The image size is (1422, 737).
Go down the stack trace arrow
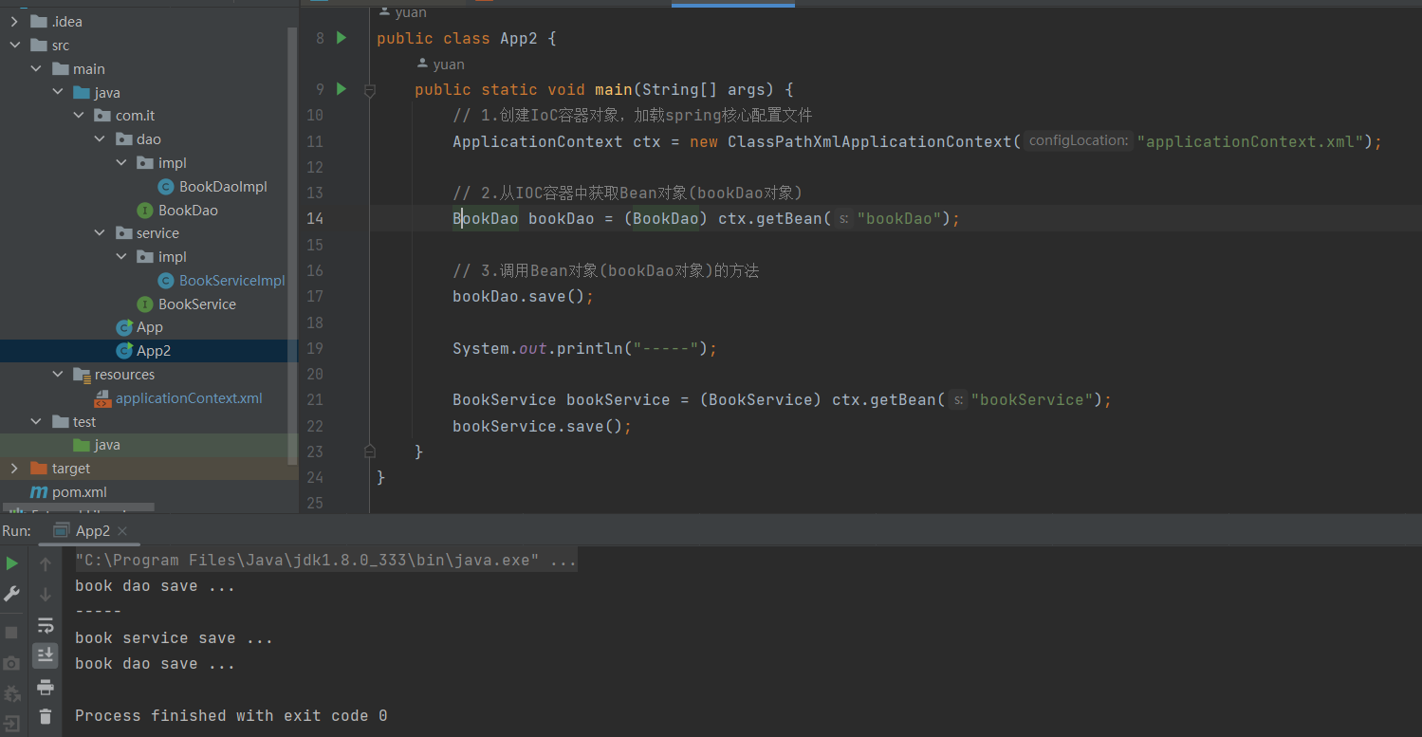pos(45,595)
